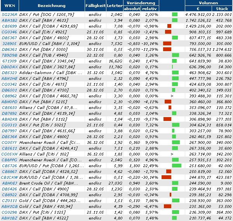This screenshot has width=233, height=221.
Task: Open WKN link DB5426
Action: pos(9,189)
